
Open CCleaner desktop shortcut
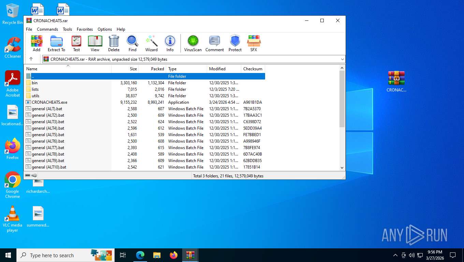coord(13,47)
